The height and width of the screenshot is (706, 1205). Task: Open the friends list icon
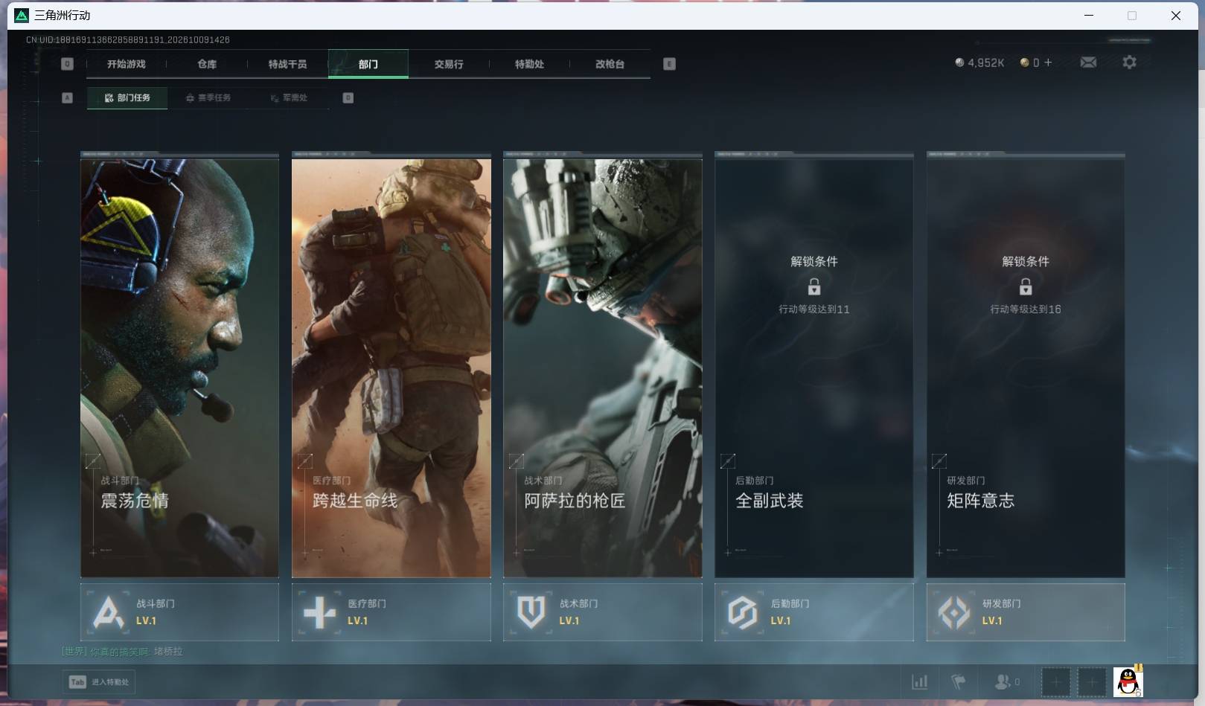click(x=1007, y=681)
